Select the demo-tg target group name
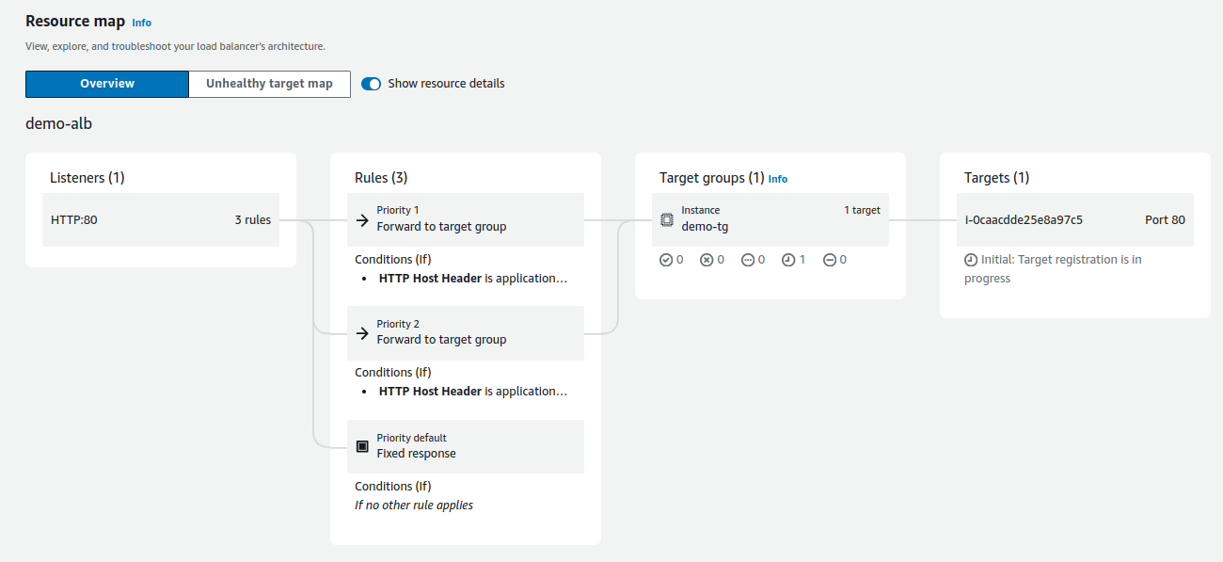1223x562 pixels. 705,227
